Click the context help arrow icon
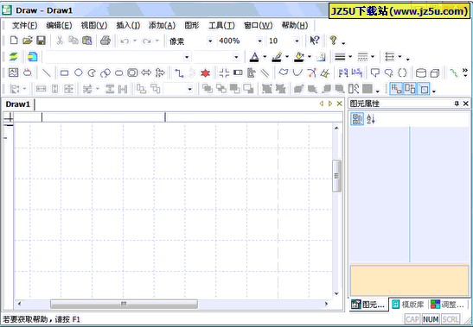The image size is (473, 327). (315, 41)
